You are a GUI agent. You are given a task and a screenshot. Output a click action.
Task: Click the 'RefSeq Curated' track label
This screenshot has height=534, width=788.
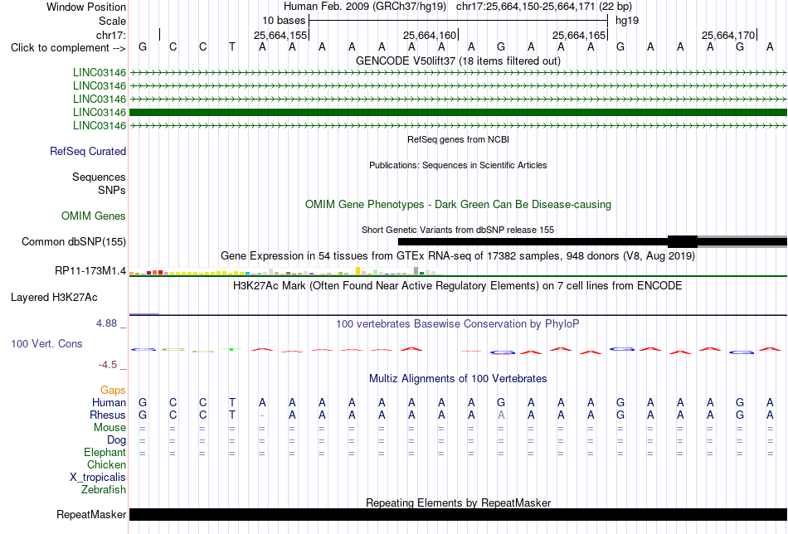[x=88, y=151]
